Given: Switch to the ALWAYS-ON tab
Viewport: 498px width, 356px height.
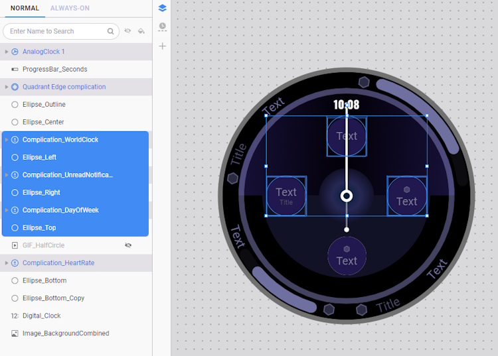Looking at the screenshot, I should (70, 8).
